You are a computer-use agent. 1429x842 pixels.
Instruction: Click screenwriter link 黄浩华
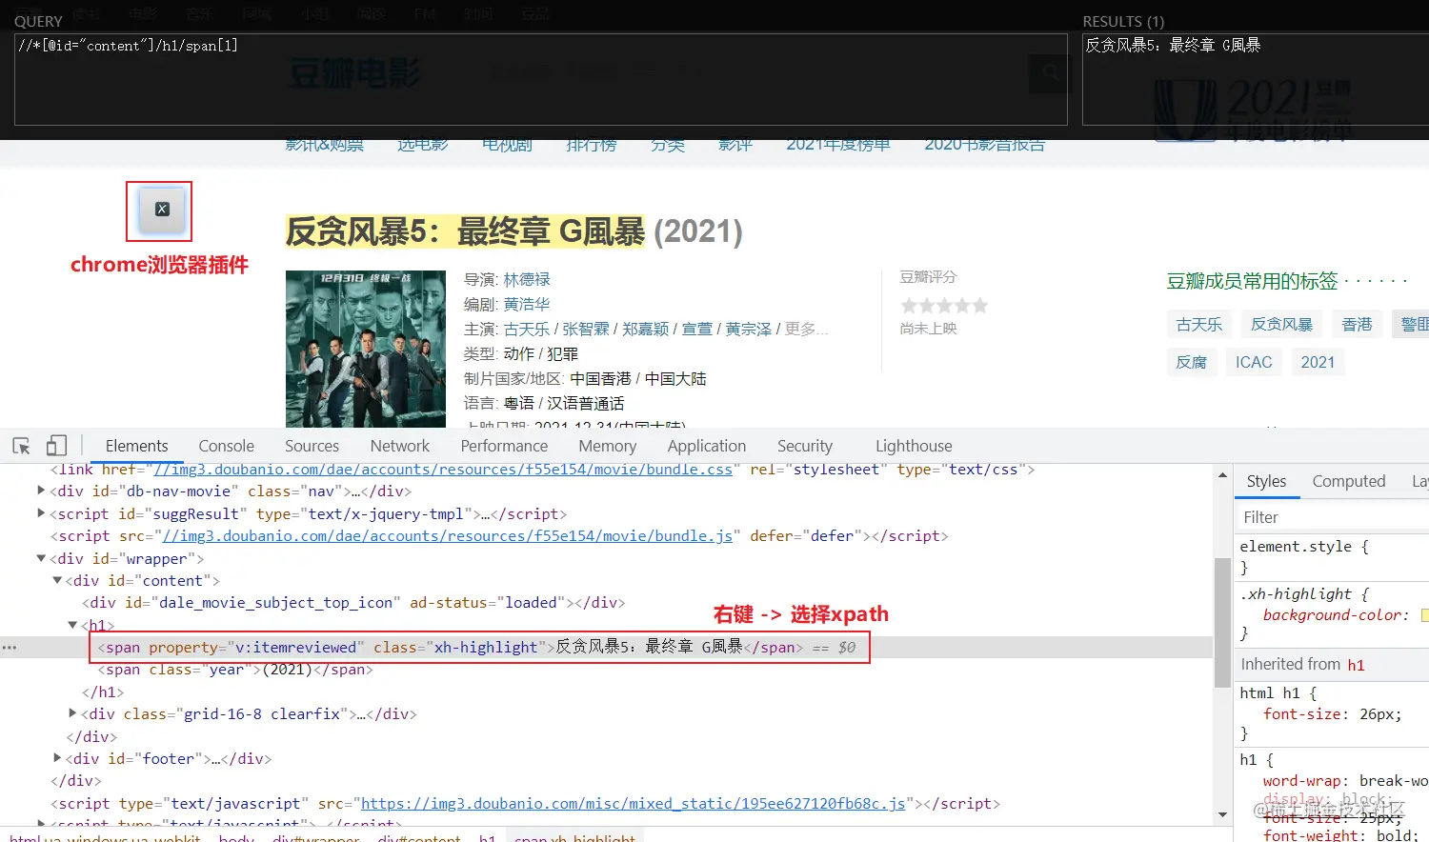point(527,304)
